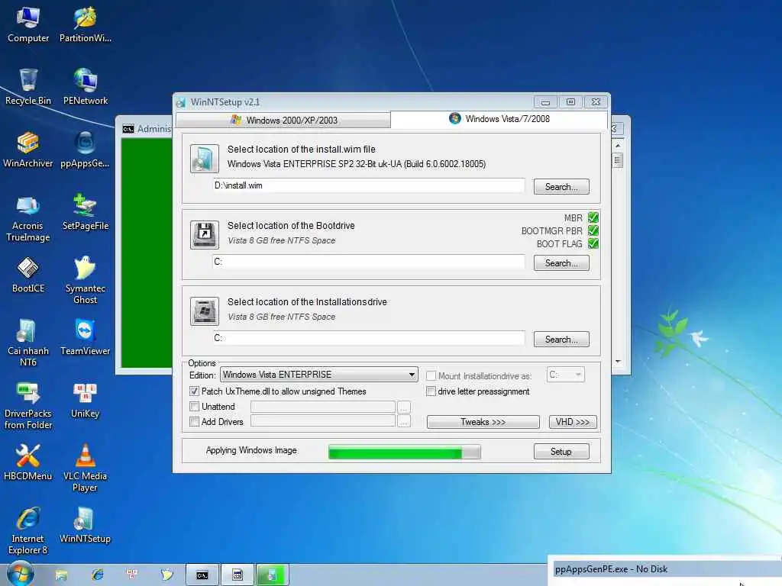Image resolution: width=782 pixels, height=586 pixels.
Task: Open the PartitionWizard desktop icon
Action: pyautogui.click(x=86, y=24)
